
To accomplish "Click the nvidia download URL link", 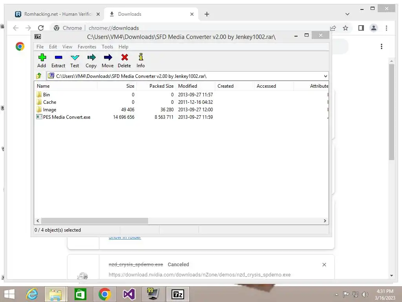I will pyautogui.click(x=199, y=274).
